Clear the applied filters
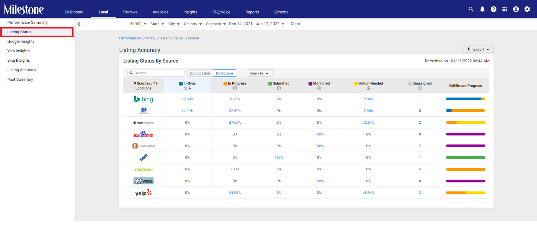 click(x=295, y=24)
